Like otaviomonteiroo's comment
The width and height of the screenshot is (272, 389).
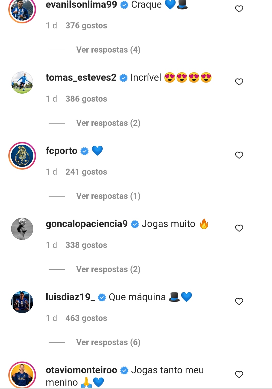(239, 374)
